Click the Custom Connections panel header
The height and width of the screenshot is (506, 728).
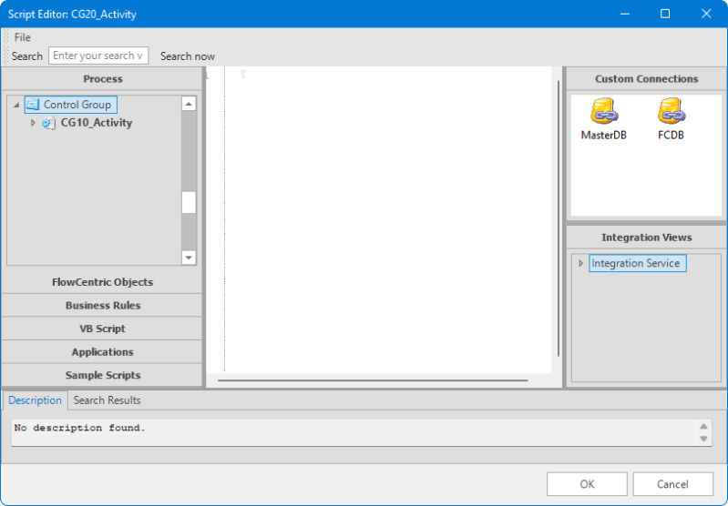point(646,79)
